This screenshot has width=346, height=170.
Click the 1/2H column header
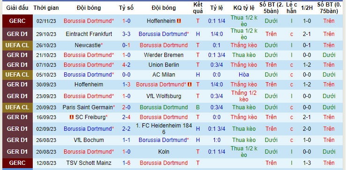tap(307, 8)
